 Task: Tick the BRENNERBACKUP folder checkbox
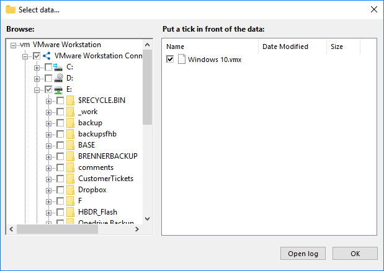coord(60,156)
